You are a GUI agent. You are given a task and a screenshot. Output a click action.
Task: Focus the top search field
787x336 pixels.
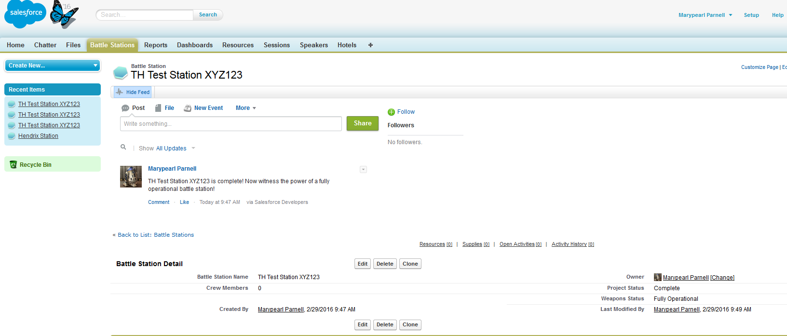tap(145, 15)
